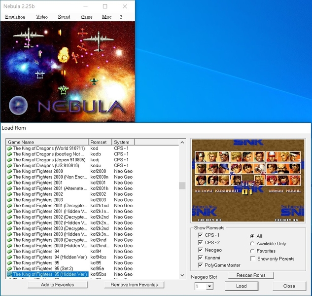This screenshot has height=296, width=312.
Task: Click the selected King of Fighters '95 (Hidden Ver.) icon
Action: click(x=9, y=274)
